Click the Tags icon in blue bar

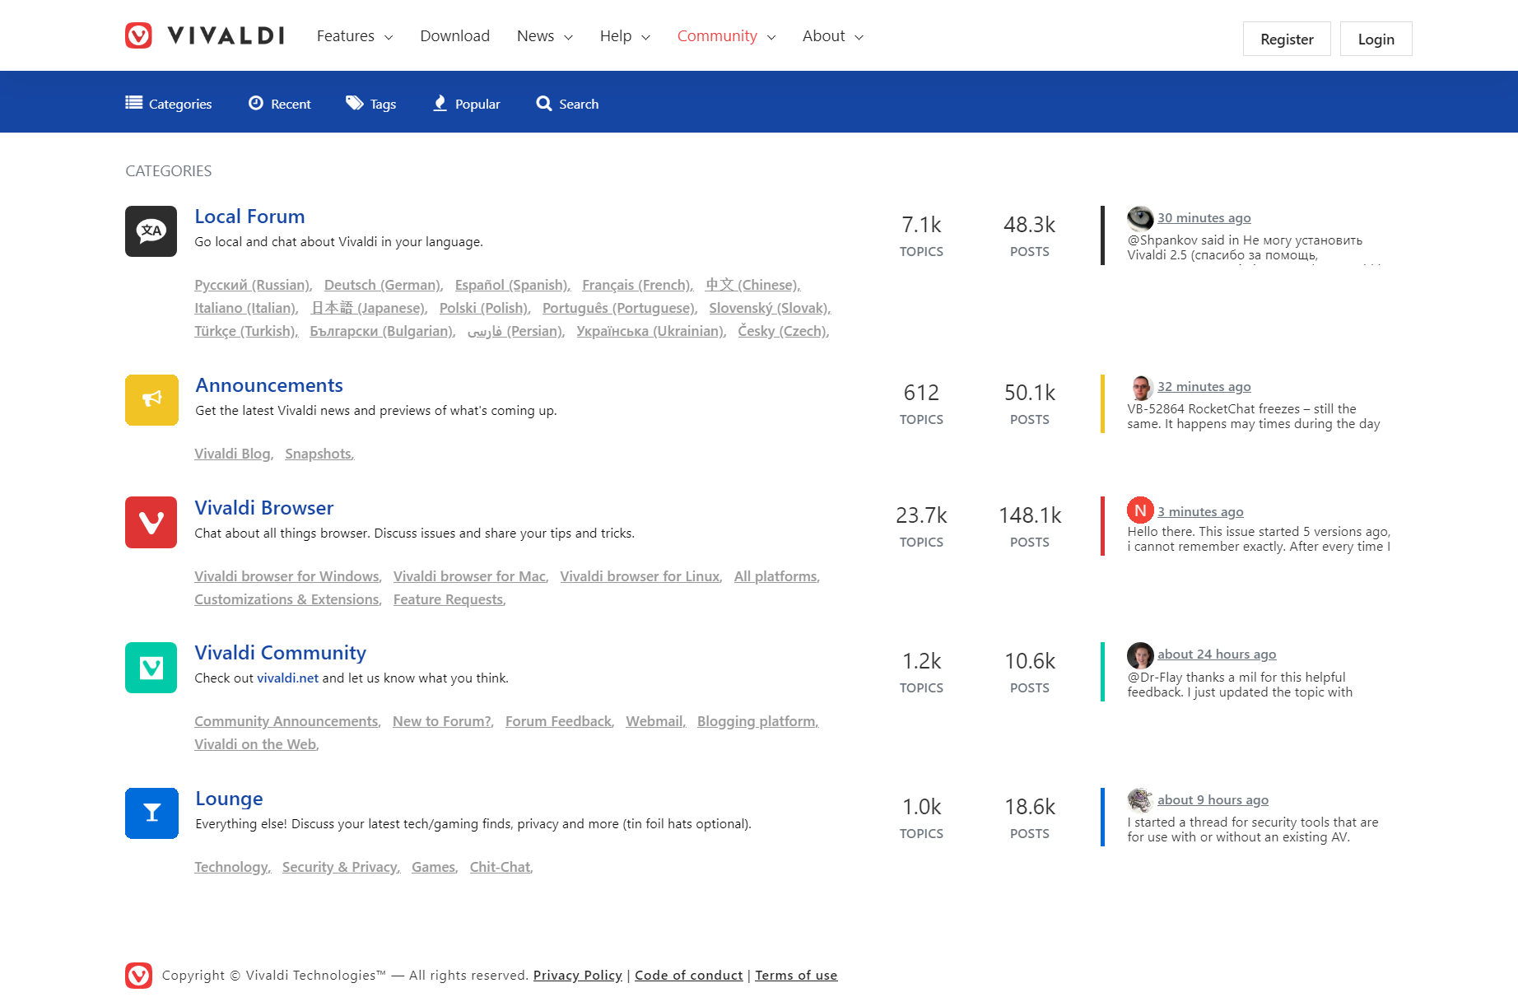(354, 103)
